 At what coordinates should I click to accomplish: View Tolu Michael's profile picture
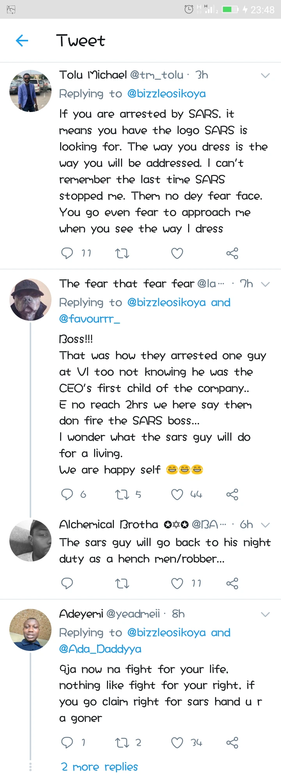click(30, 91)
